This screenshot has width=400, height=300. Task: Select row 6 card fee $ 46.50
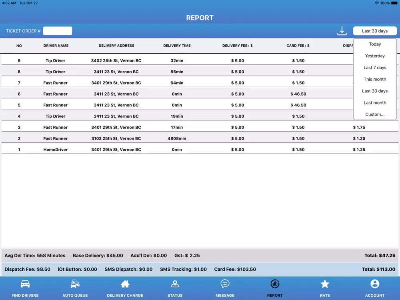298,94
